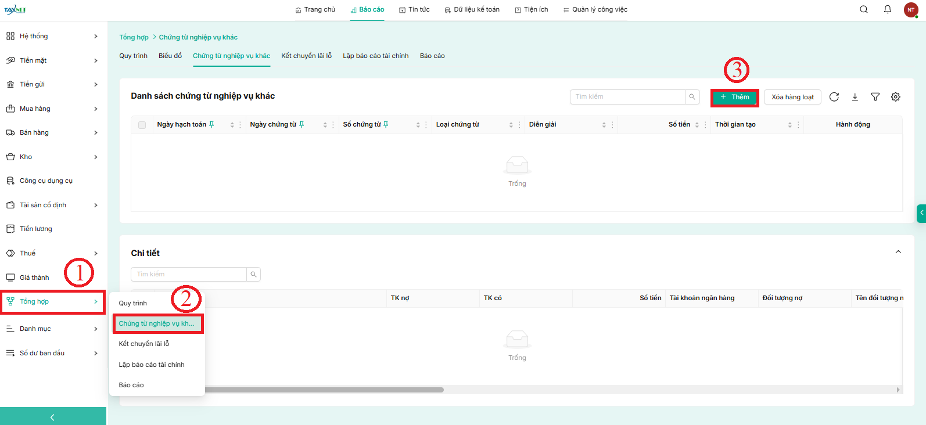Collapse the Chi tiết section chevron

point(898,252)
